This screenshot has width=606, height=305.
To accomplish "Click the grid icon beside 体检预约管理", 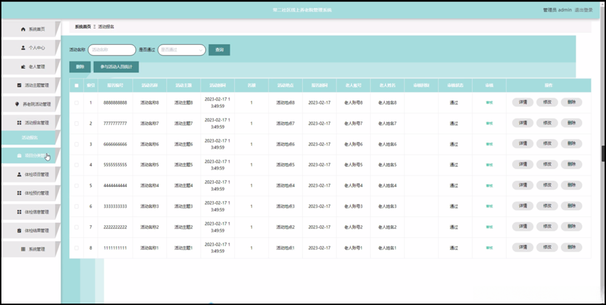I will pos(20,193).
